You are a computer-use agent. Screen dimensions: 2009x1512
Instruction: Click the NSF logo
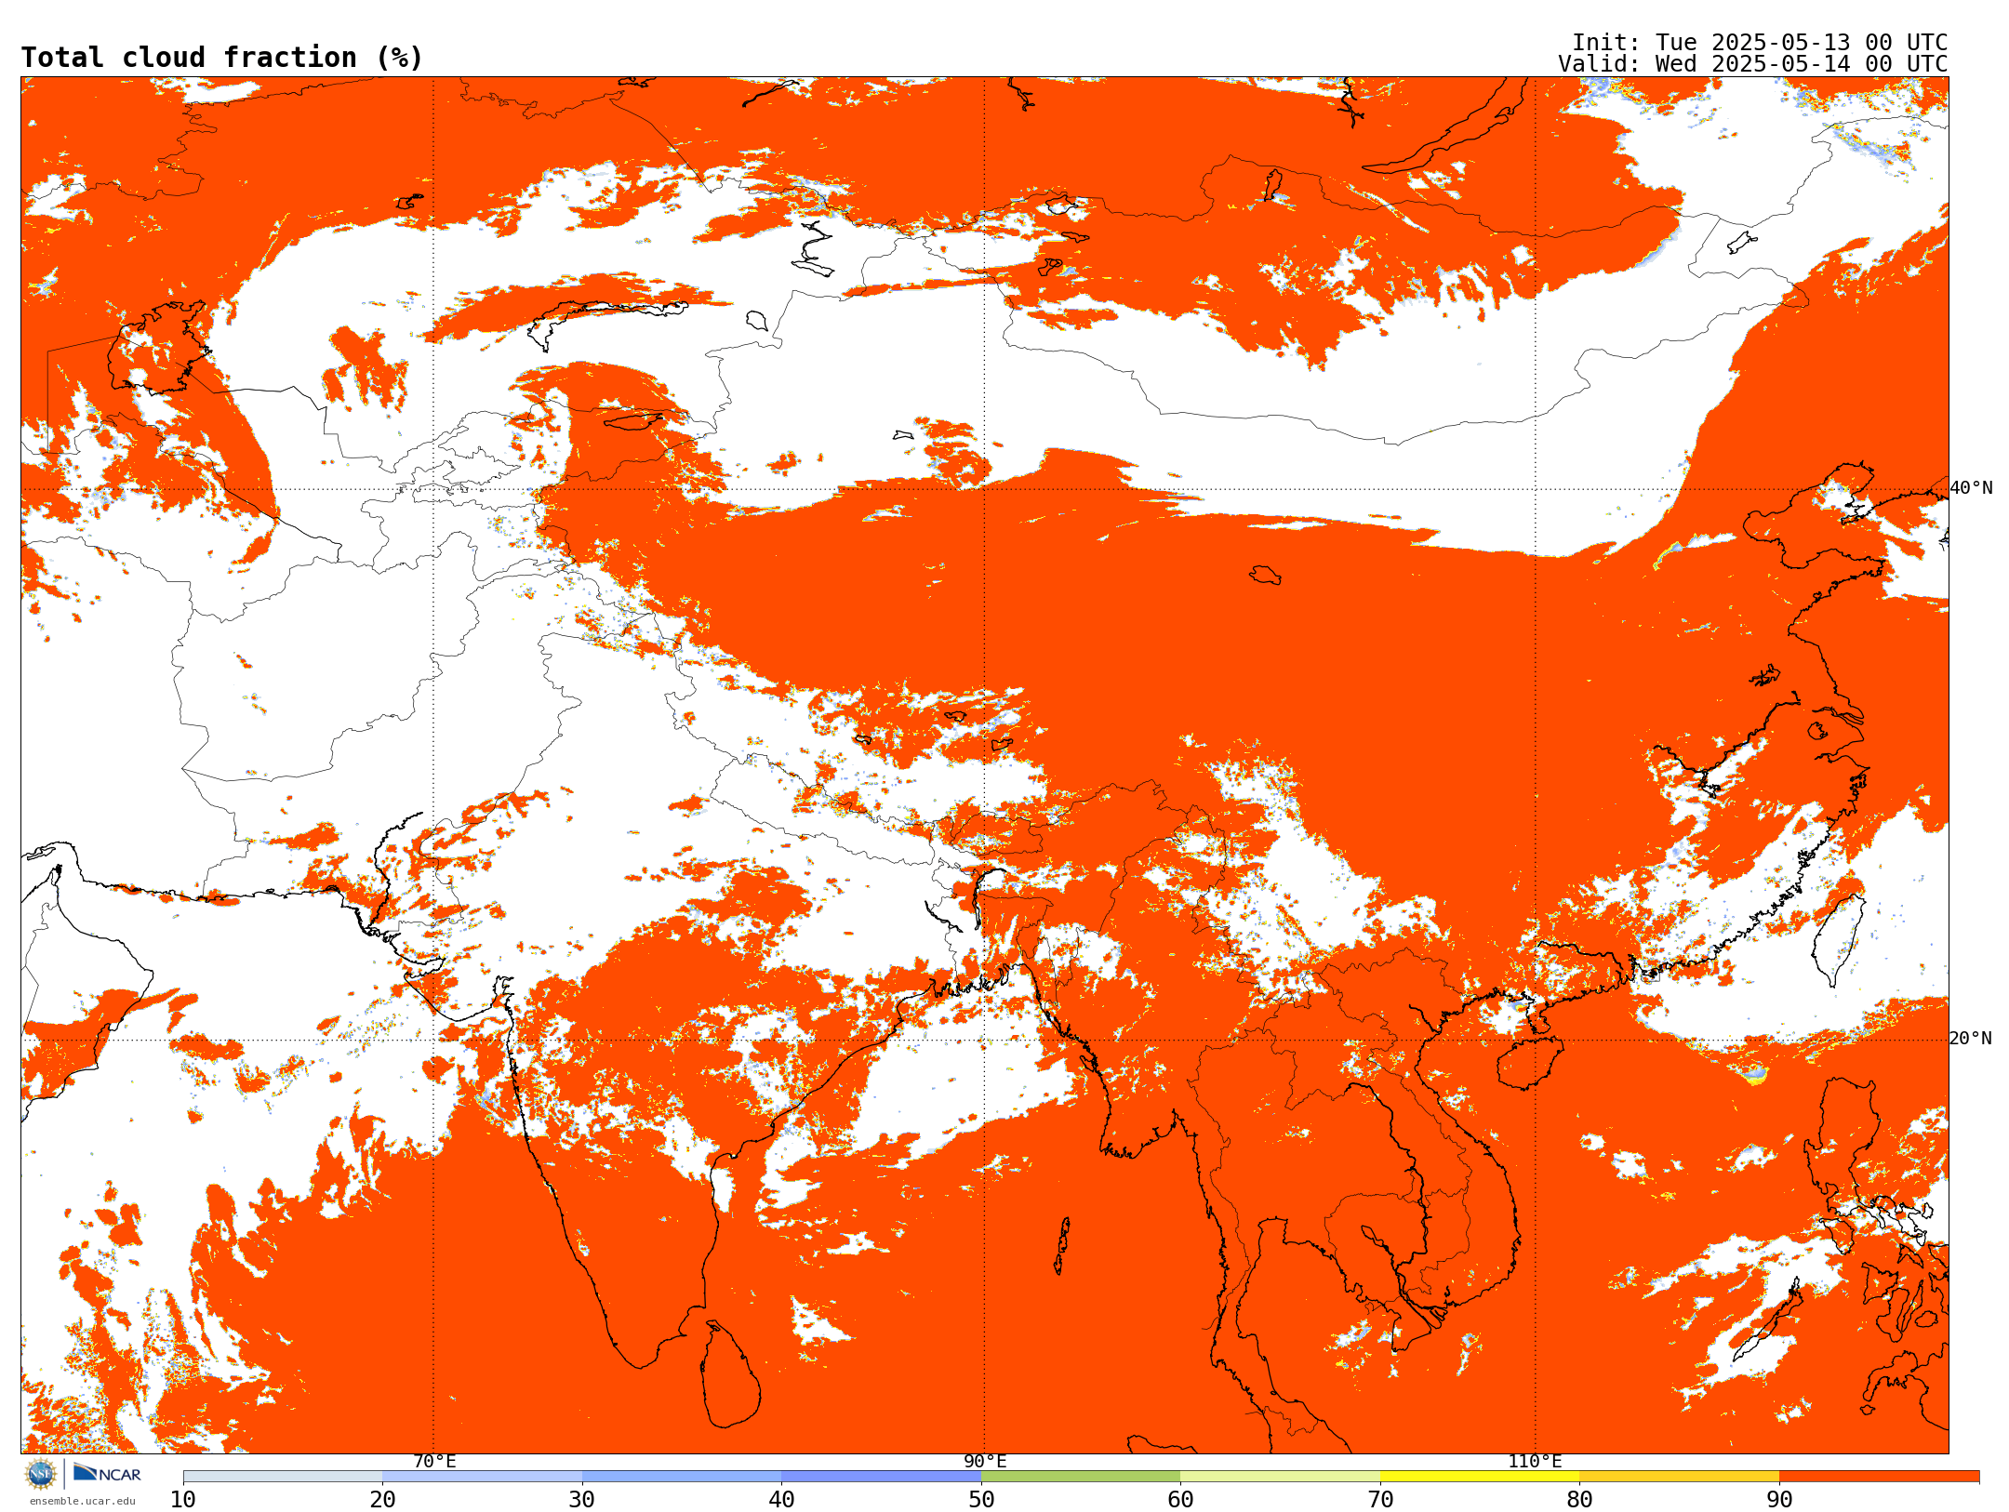pyautogui.click(x=41, y=1474)
